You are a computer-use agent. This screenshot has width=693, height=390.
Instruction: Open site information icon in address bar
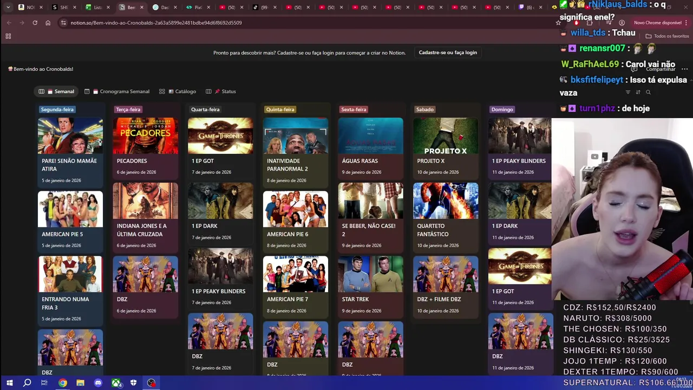pyautogui.click(x=63, y=23)
